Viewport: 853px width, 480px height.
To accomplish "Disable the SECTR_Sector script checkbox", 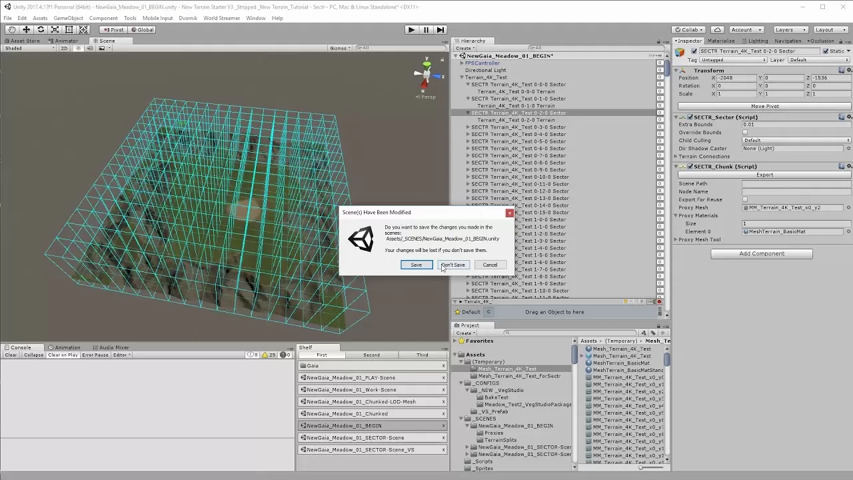I will pyautogui.click(x=690, y=117).
